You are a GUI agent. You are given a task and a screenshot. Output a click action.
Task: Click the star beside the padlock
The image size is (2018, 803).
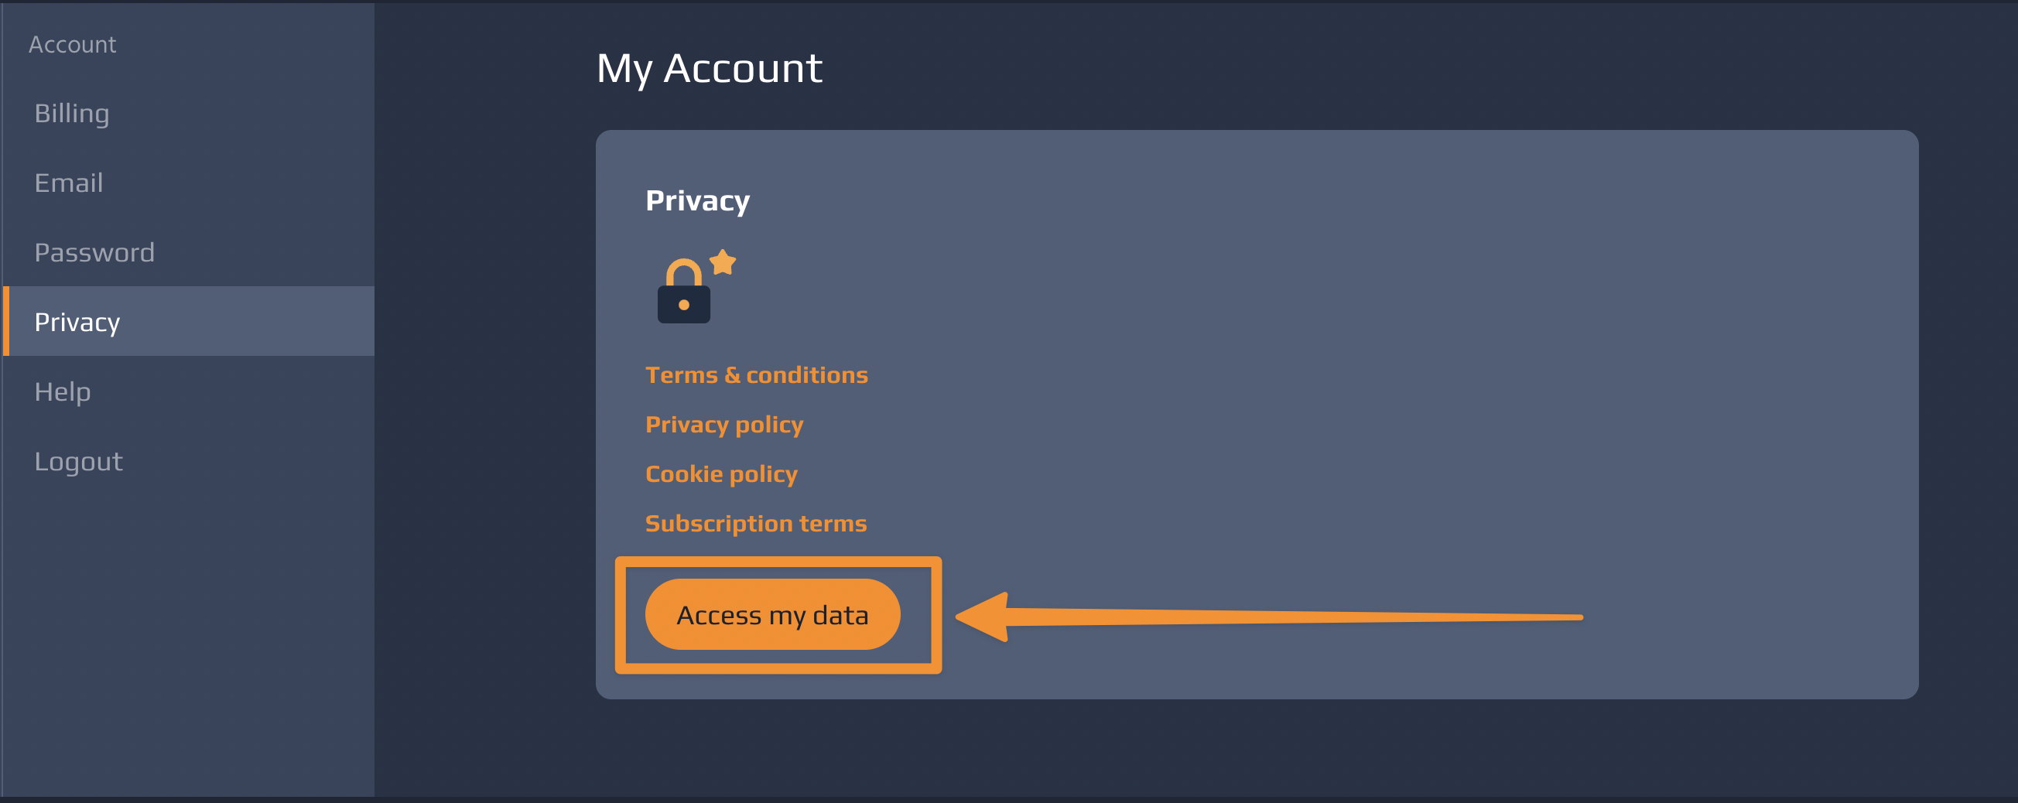click(x=723, y=262)
